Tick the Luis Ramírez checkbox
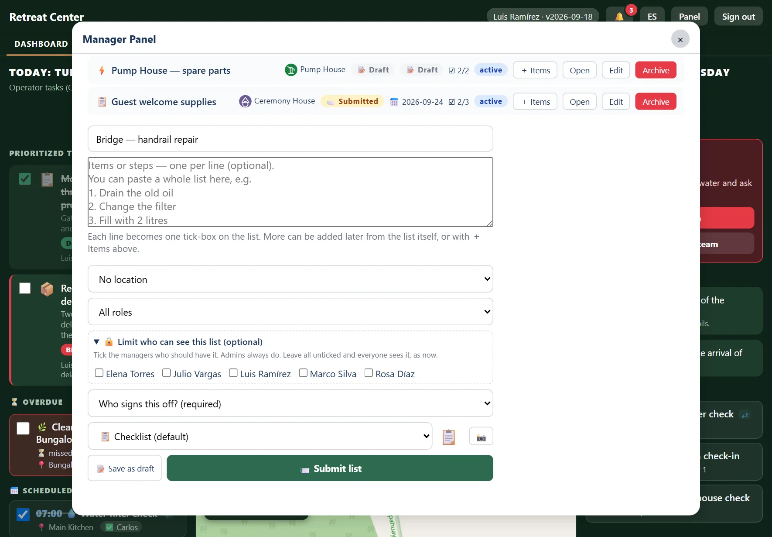 233,373
